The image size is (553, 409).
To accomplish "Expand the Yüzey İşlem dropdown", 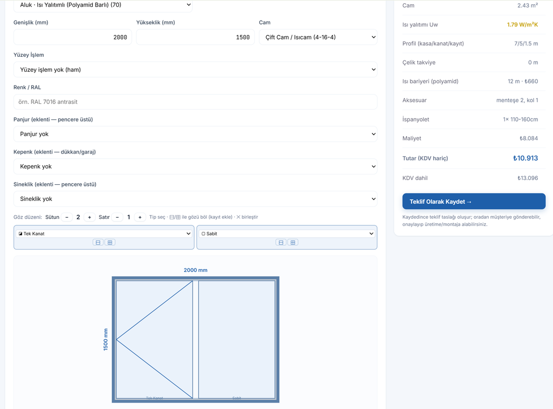I will (x=195, y=70).
